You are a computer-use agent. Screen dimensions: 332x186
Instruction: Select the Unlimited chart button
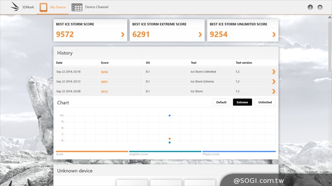point(265,102)
